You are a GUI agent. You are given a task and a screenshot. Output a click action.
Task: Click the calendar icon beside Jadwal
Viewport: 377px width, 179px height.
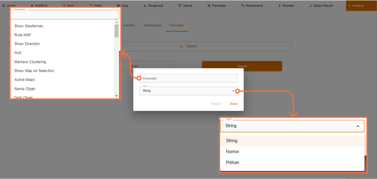pyautogui.click(x=180, y=6)
